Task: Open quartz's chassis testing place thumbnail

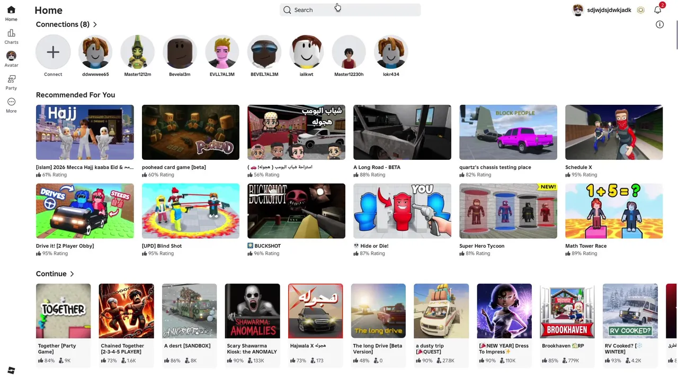Action: click(508, 132)
